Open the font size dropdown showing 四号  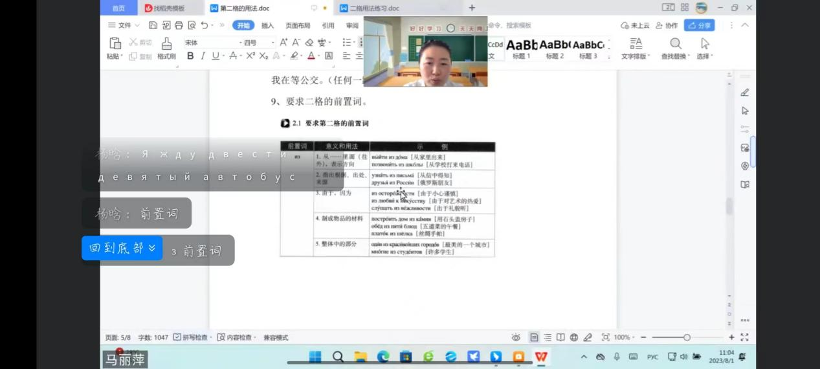(259, 43)
